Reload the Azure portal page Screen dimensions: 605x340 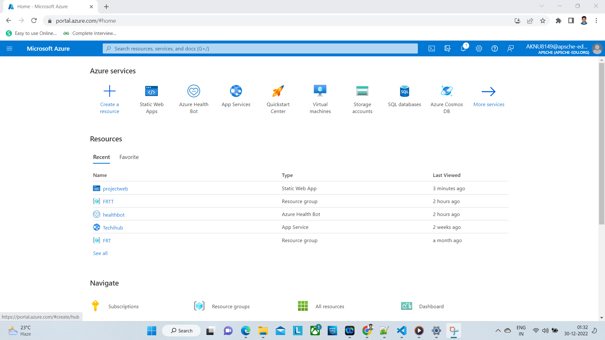pos(34,20)
